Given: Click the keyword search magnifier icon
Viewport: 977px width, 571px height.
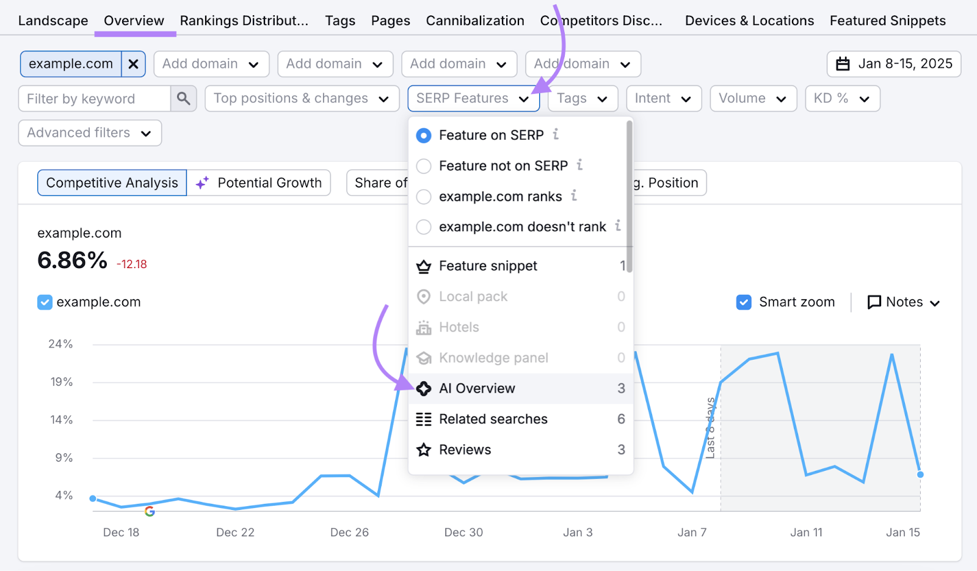Looking at the screenshot, I should [x=183, y=98].
